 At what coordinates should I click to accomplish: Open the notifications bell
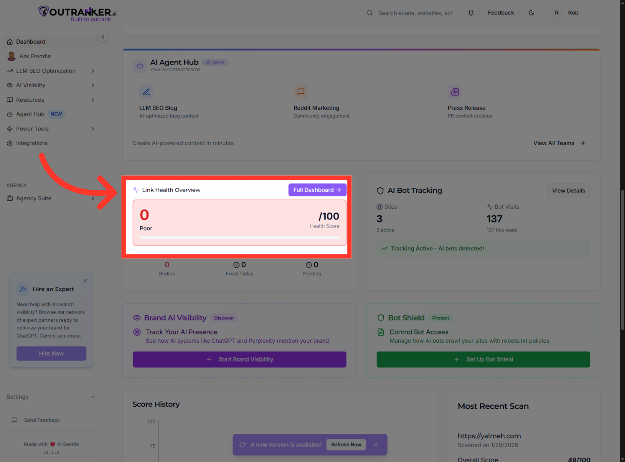pyautogui.click(x=471, y=12)
